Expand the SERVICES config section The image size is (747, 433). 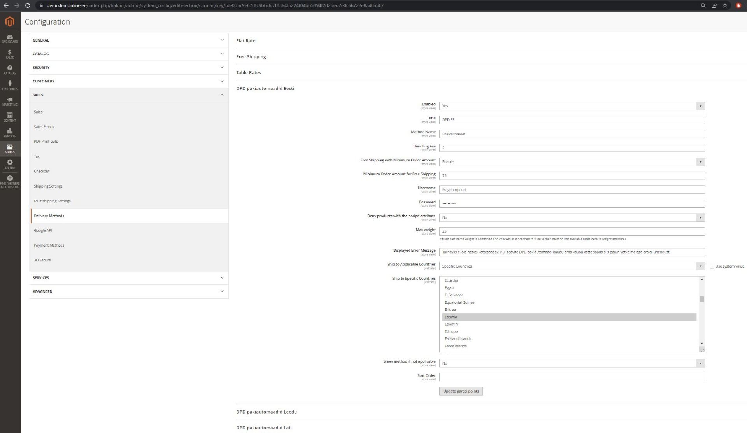tap(128, 277)
